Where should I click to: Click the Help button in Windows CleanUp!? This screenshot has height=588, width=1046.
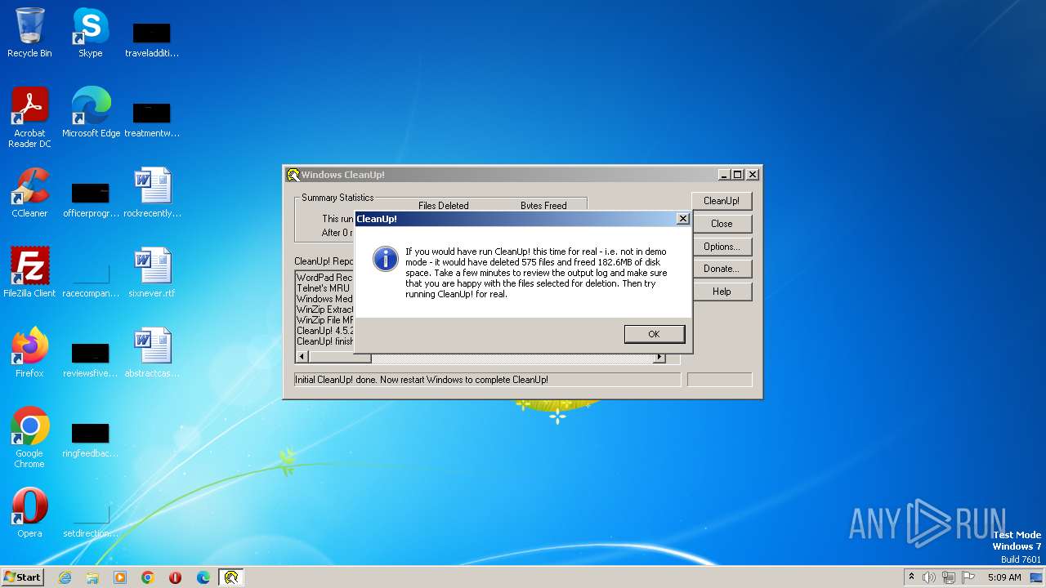point(722,292)
